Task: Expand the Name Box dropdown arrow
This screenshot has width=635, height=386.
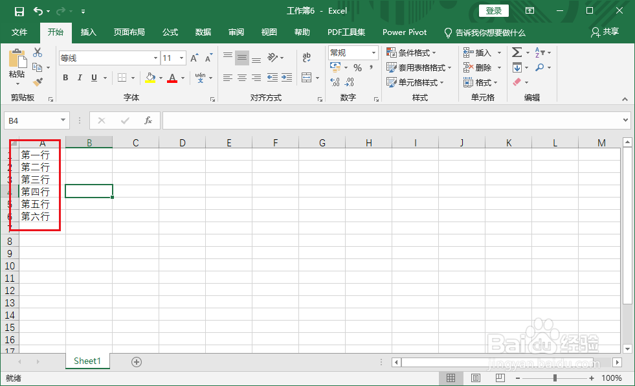Action: (63, 120)
